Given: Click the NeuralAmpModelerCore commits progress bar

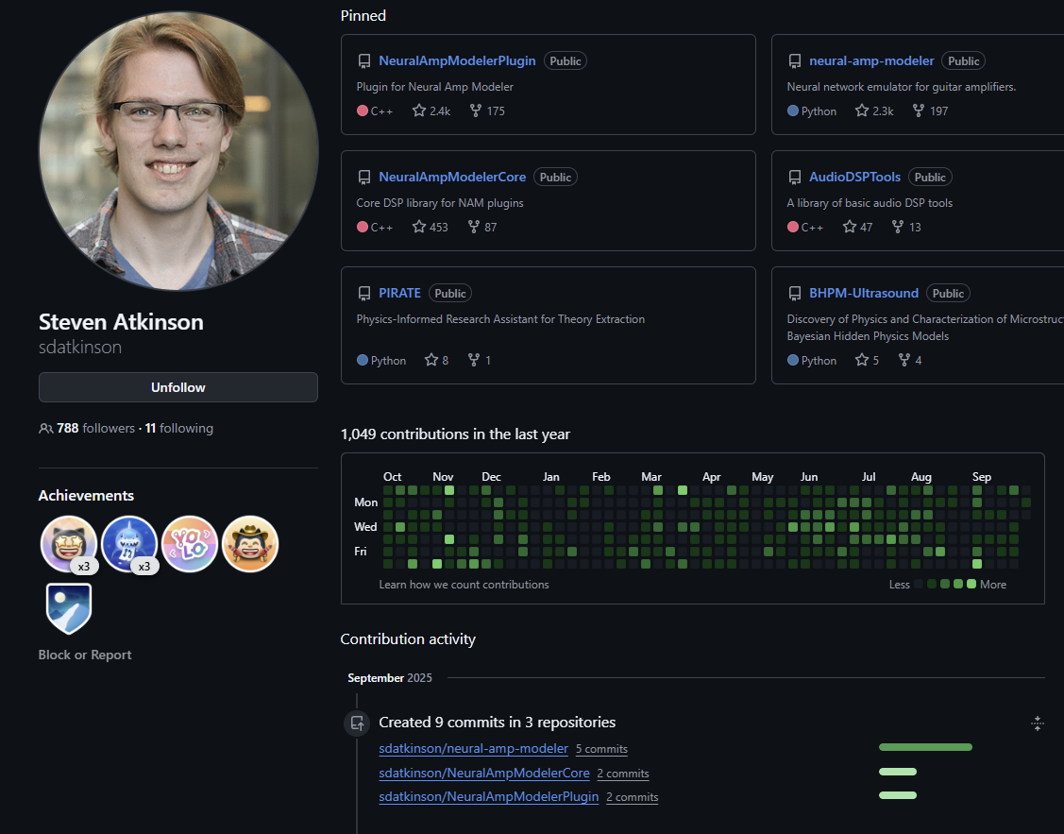Looking at the screenshot, I should point(897,772).
